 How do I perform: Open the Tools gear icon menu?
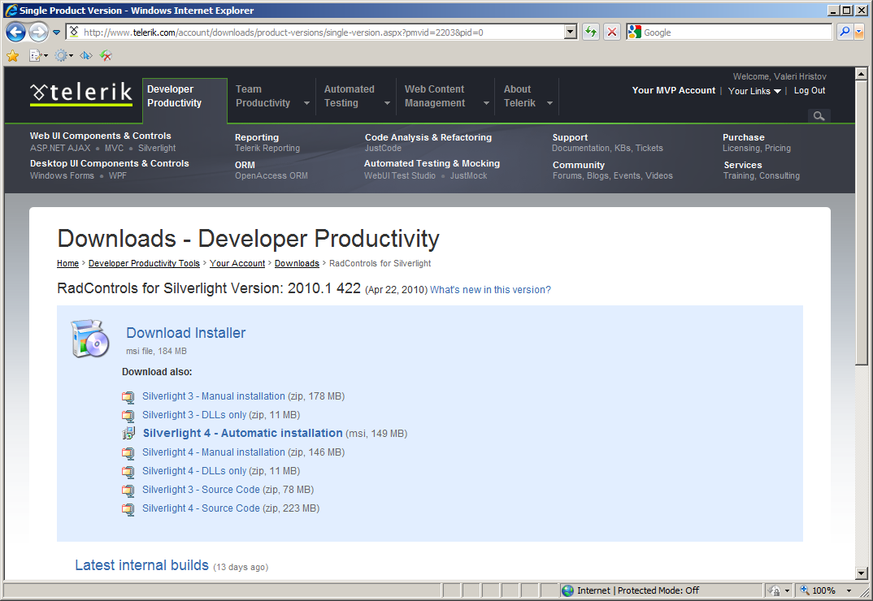click(x=63, y=56)
